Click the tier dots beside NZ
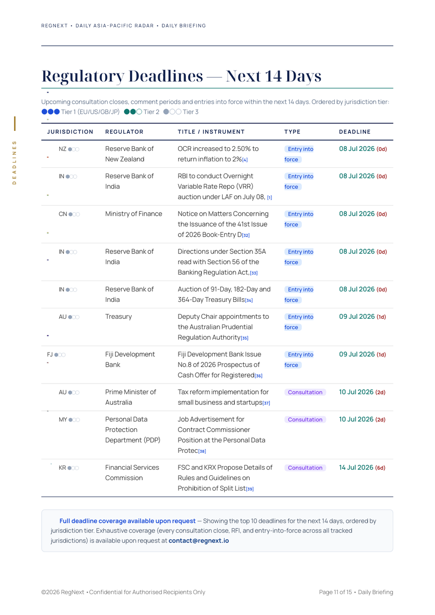 [74, 149]
